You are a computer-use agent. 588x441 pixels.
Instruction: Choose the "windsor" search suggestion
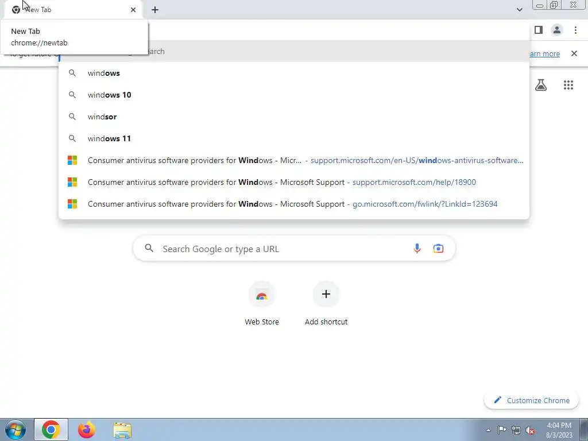(x=294, y=117)
